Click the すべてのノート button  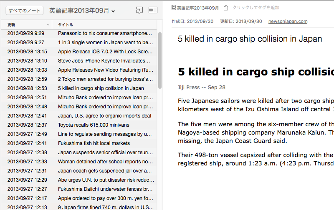(x=25, y=11)
